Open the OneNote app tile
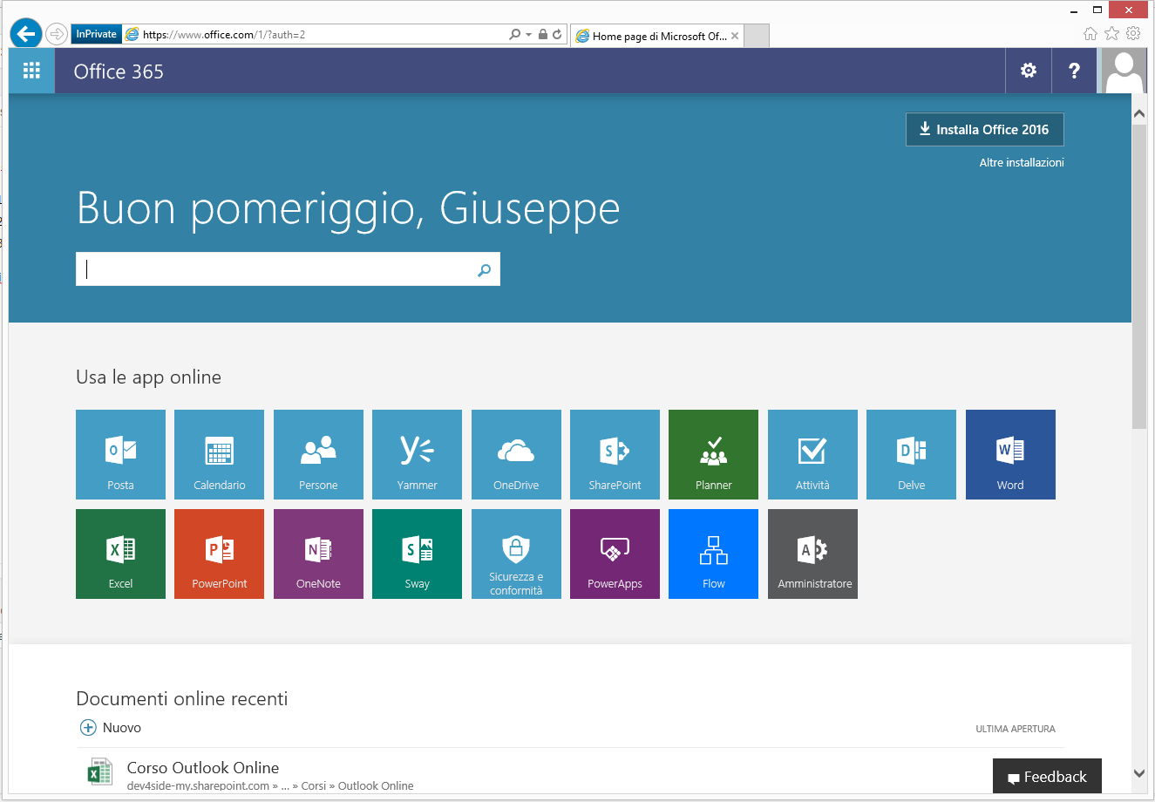The height and width of the screenshot is (802, 1155). [318, 554]
